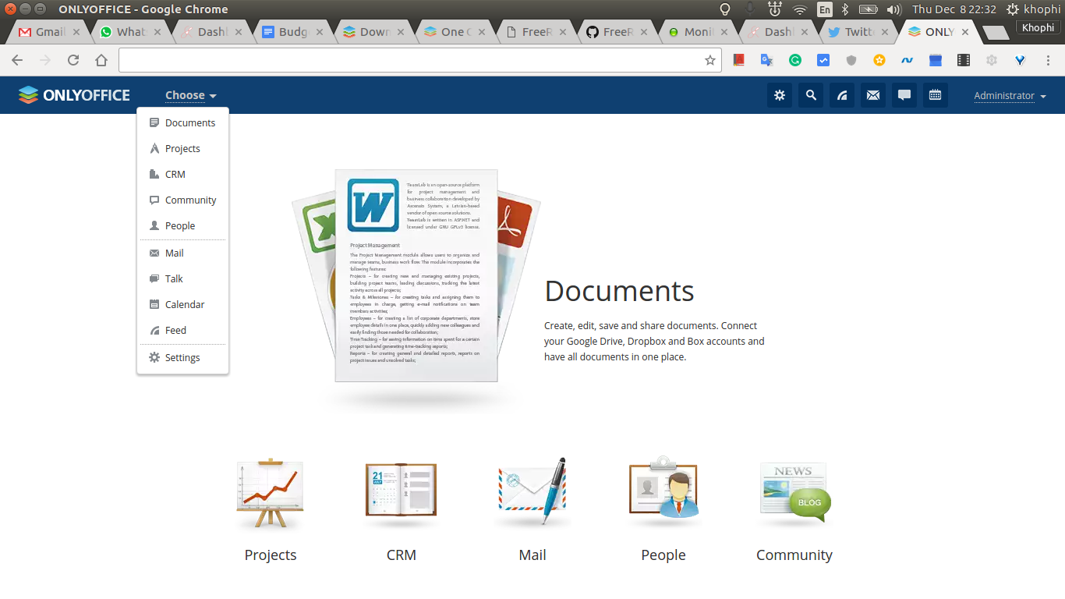Screen dimensions: 1065x599
Task: Open search via the magnifier icon
Action: pyautogui.click(x=811, y=95)
